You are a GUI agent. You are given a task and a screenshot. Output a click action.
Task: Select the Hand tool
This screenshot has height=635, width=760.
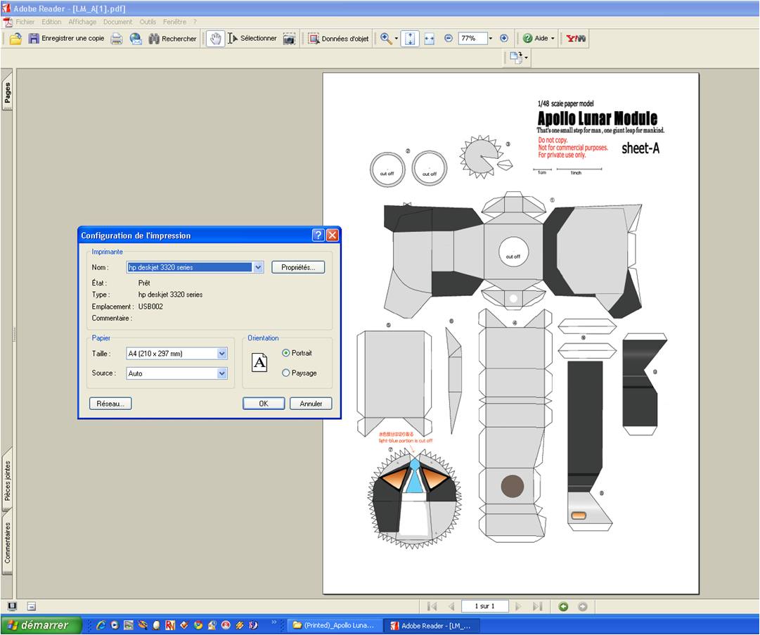point(215,39)
